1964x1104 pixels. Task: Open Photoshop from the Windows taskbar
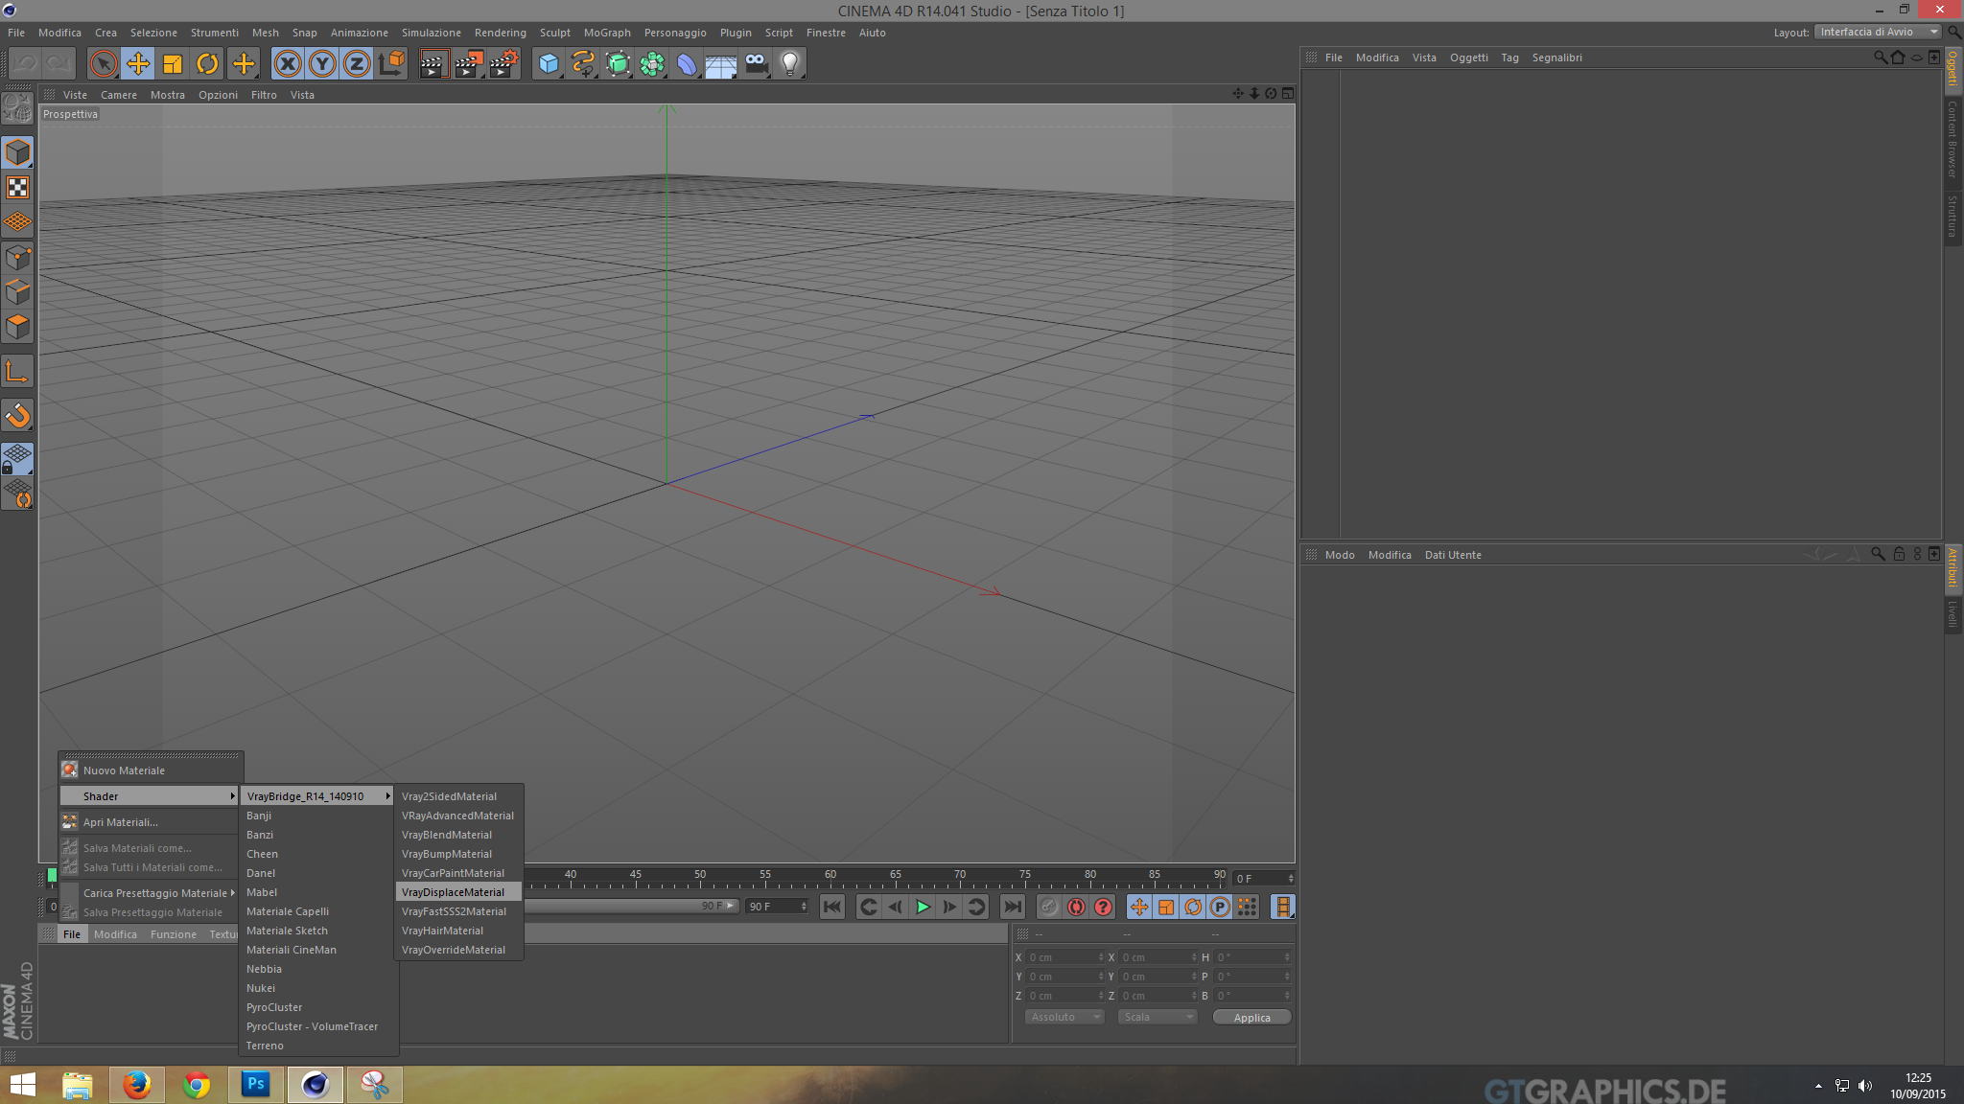tap(255, 1084)
